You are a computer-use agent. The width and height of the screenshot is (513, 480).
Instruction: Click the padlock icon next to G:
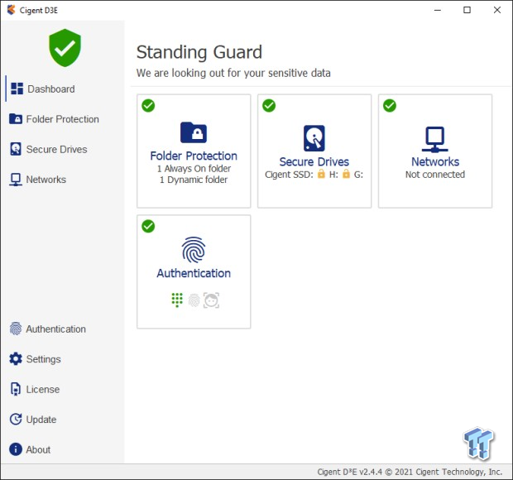[x=346, y=174]
